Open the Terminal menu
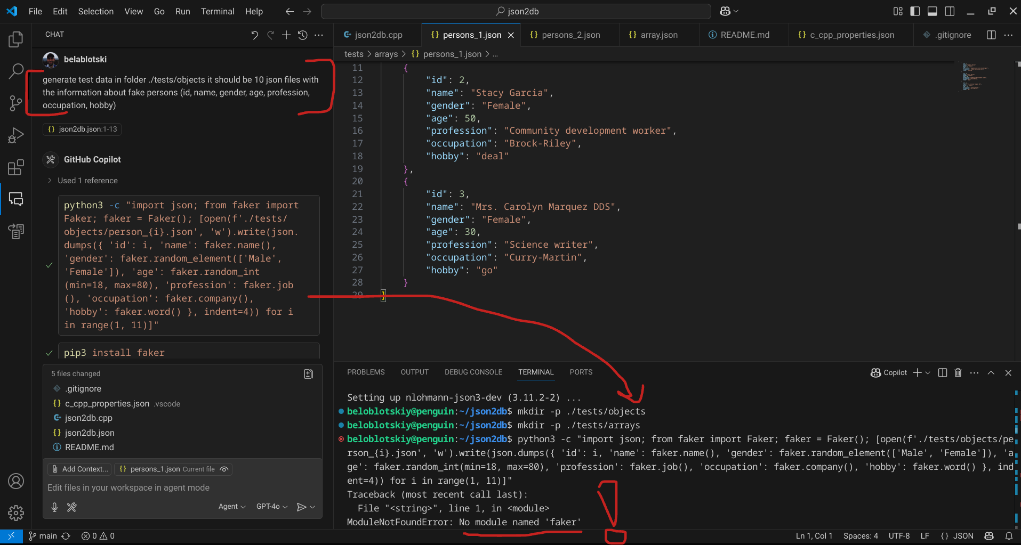The height and width of the screenshot is (545, 1021). click(x=218, y=11)
